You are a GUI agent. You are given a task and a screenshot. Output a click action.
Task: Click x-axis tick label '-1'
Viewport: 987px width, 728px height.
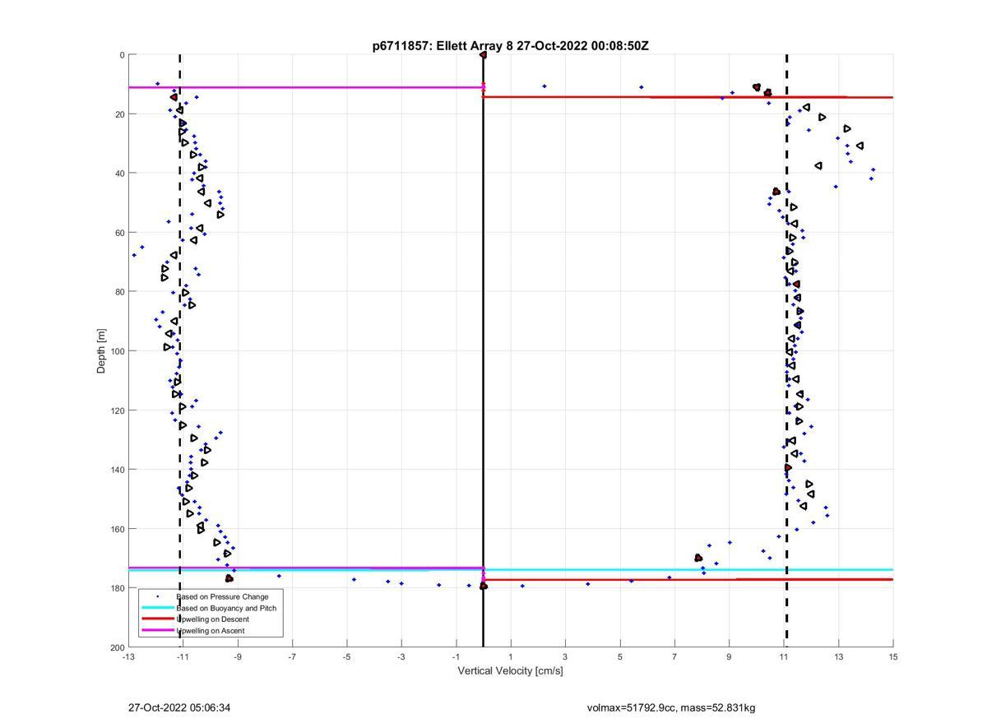click(x=456, y=657)
